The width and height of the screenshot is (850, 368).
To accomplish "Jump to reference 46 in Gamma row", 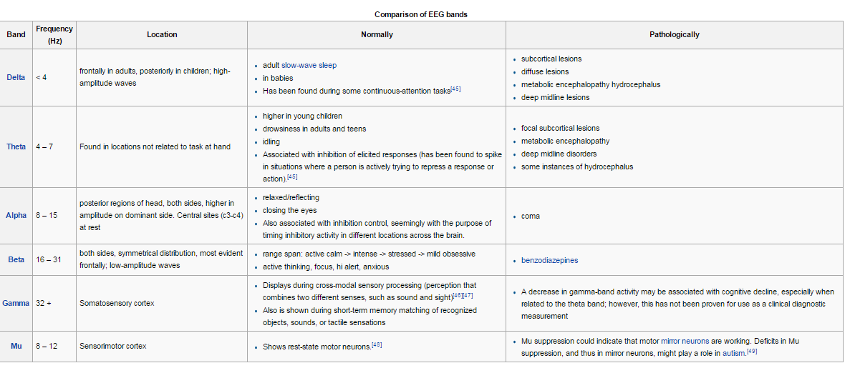I will coord(457,294).
